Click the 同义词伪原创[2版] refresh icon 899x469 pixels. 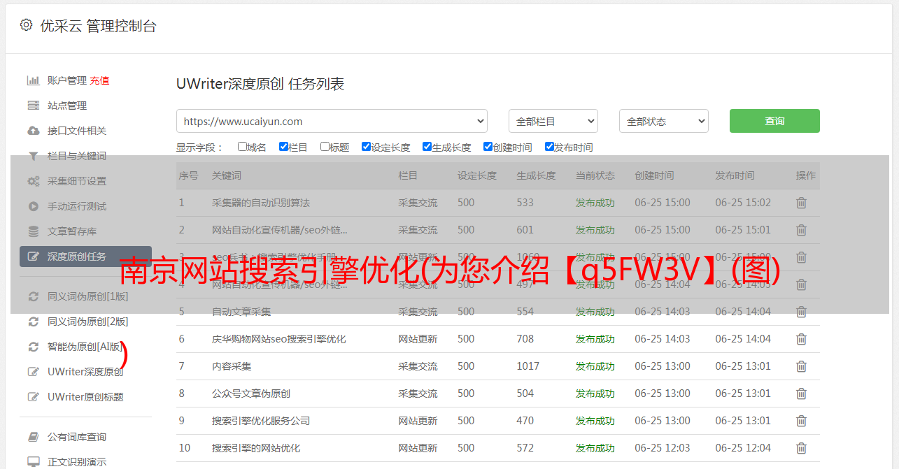[x=33, y=322]
